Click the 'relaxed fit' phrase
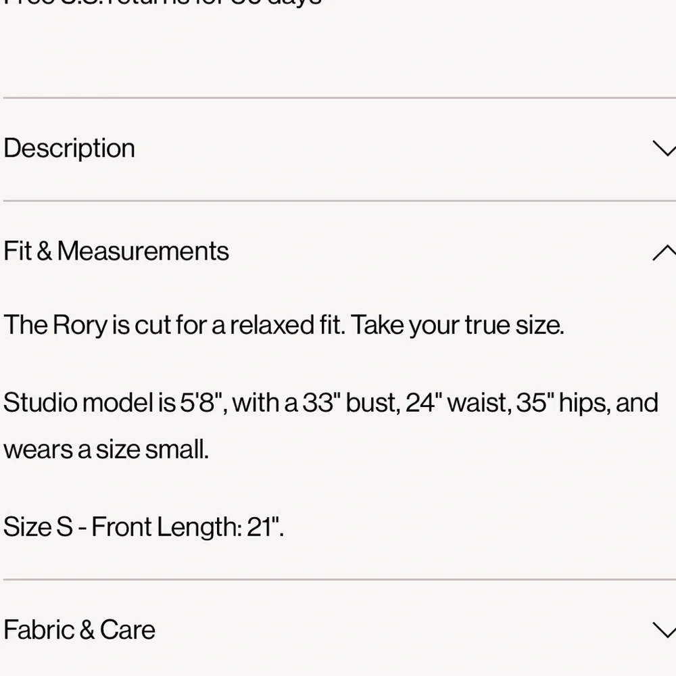This screenshot has height=676, width=676. click(x=287, y=325)
